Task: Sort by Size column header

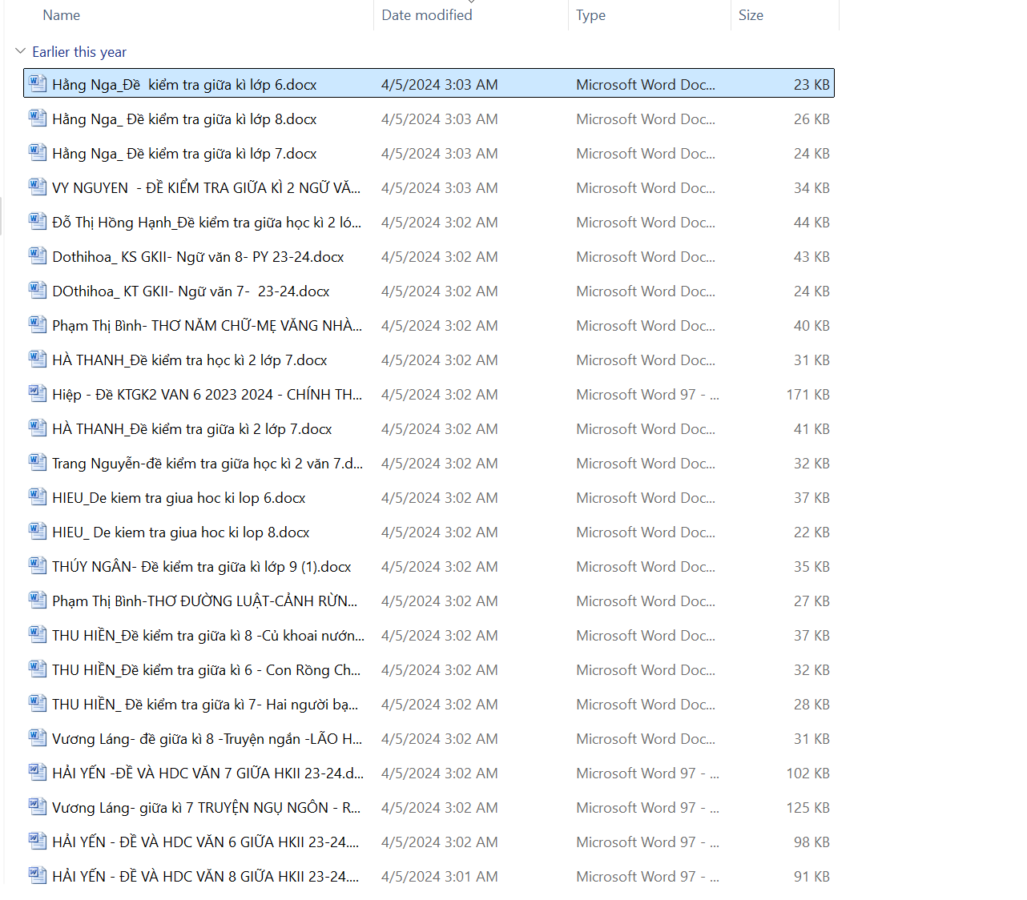Action: pyautogui.click(x=751, y=15)
